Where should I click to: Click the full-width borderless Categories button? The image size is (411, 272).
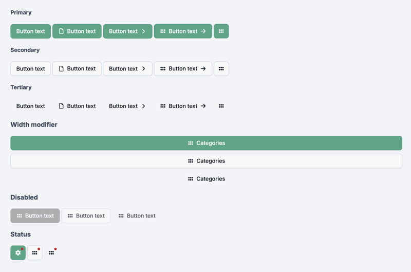[207, 179]
